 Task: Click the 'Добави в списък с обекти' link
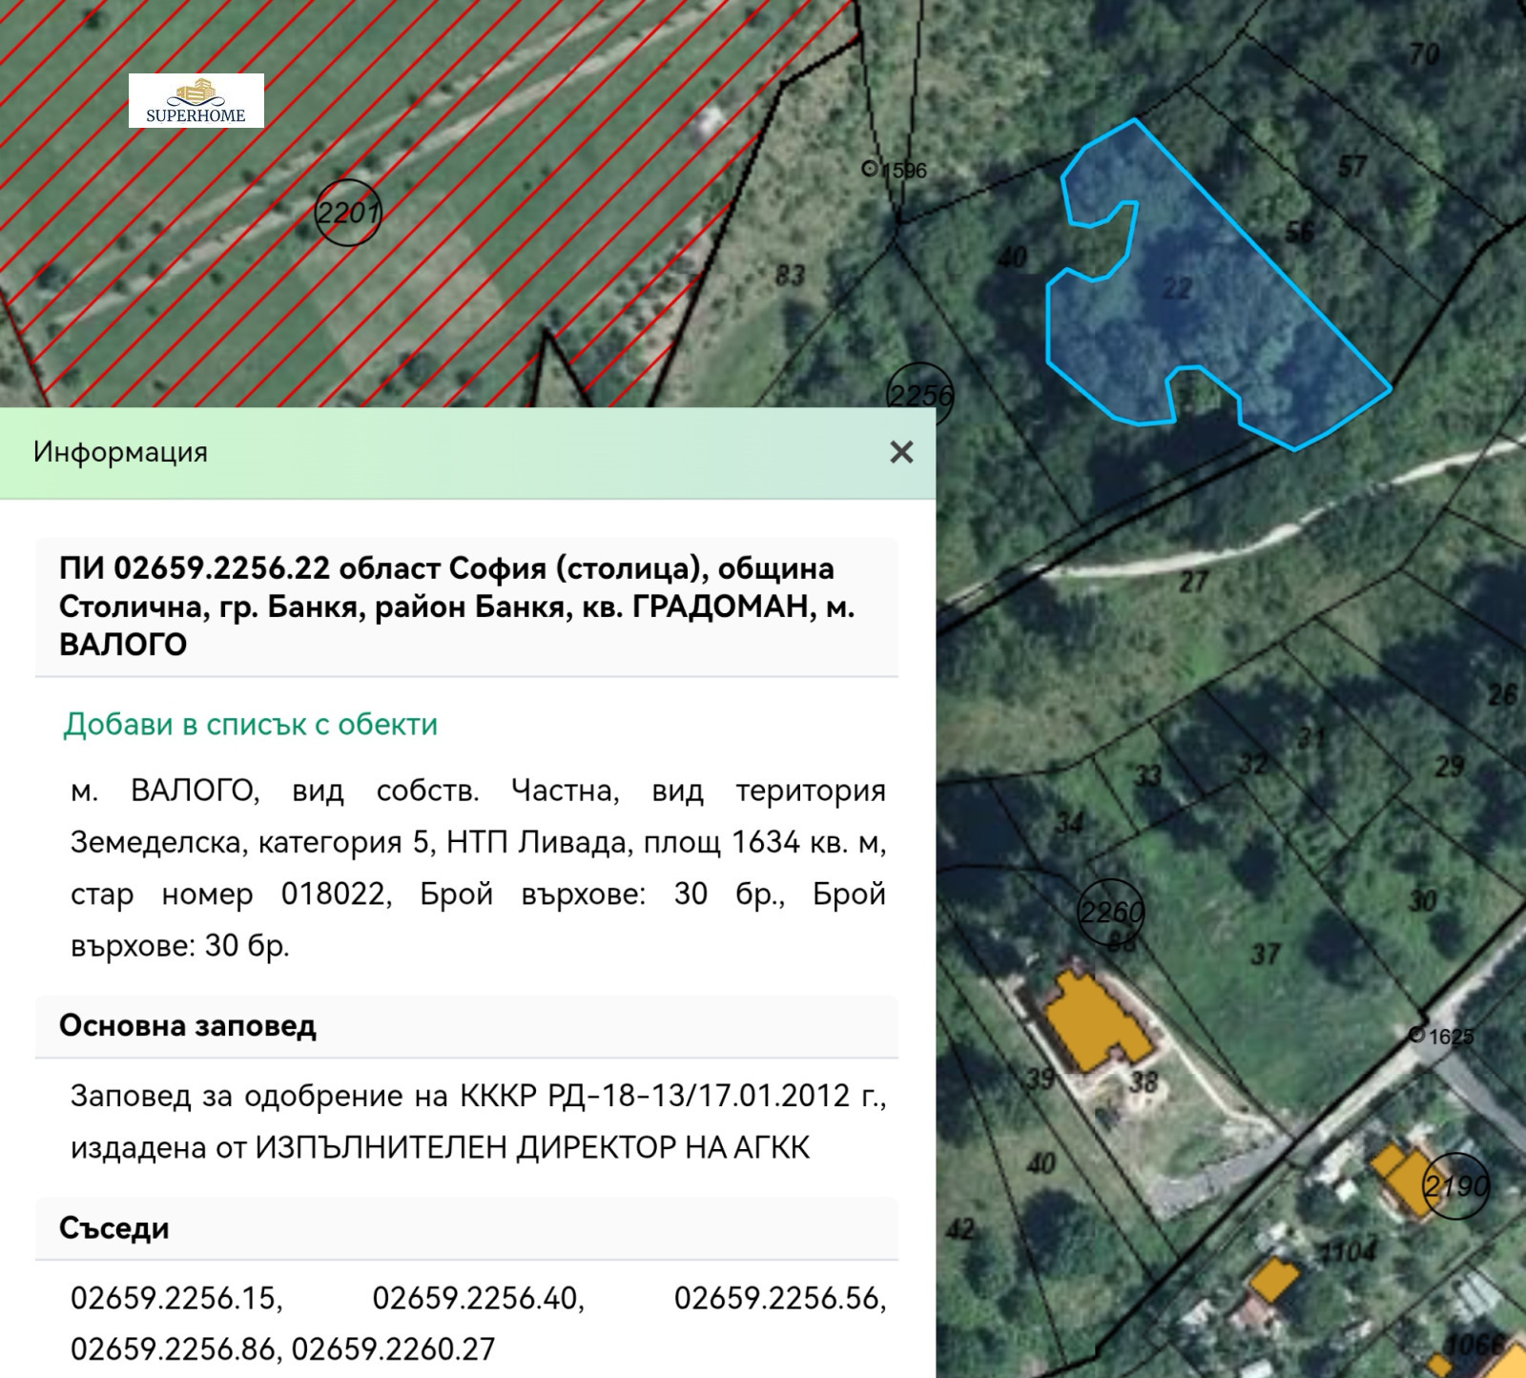tap(251, 725)
